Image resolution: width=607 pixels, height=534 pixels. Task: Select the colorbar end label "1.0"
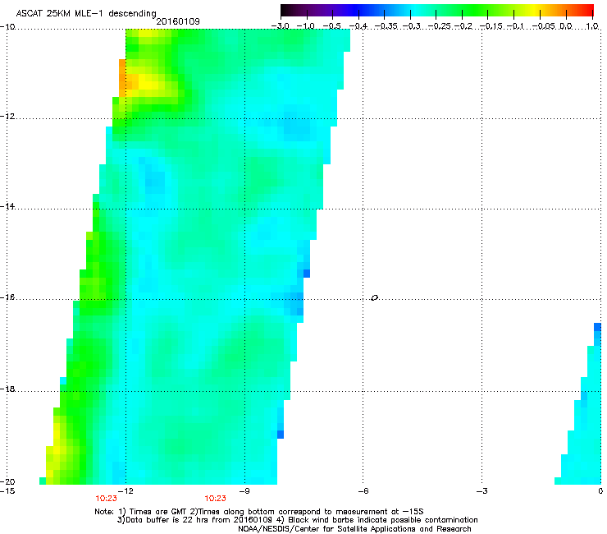(x=592, y=26)
